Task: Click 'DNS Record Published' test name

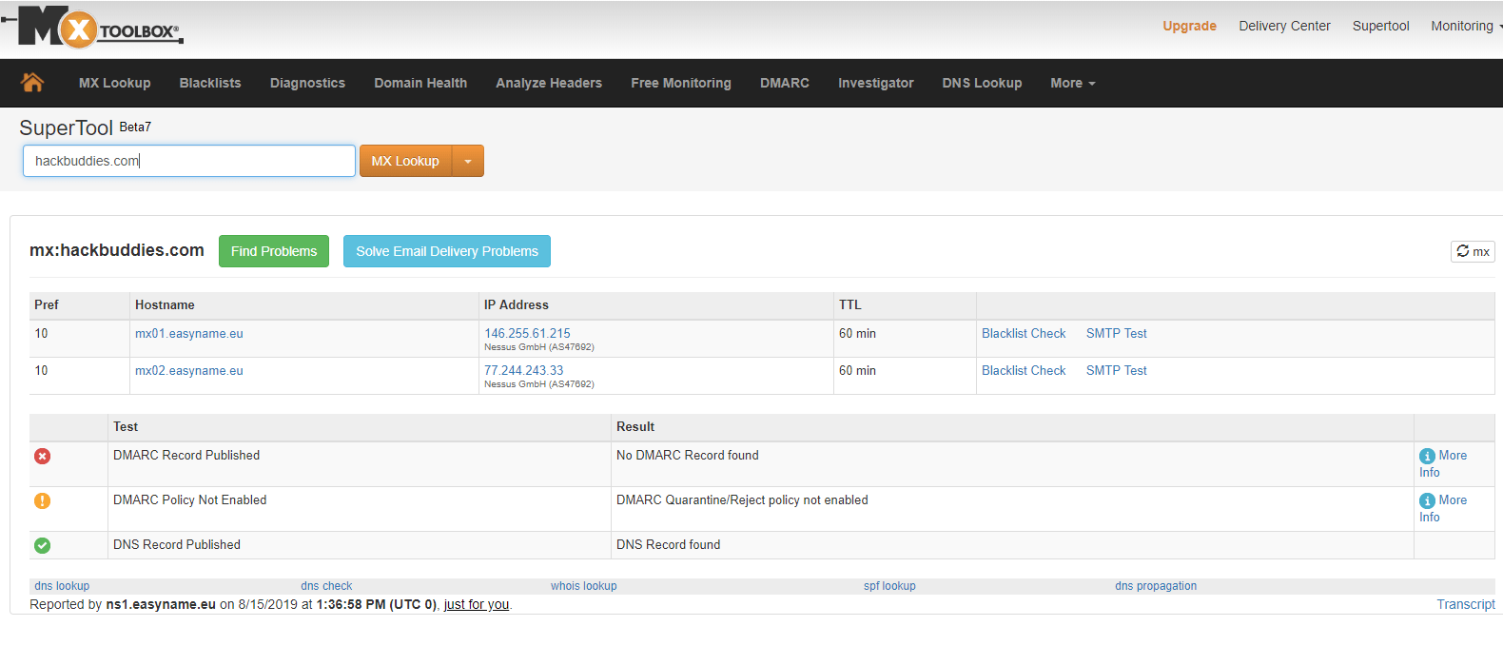Action: coord(177,545)
